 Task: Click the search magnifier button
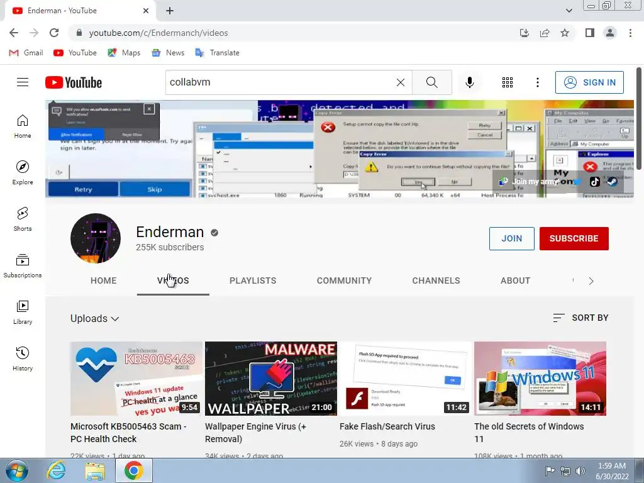point(431,82)
